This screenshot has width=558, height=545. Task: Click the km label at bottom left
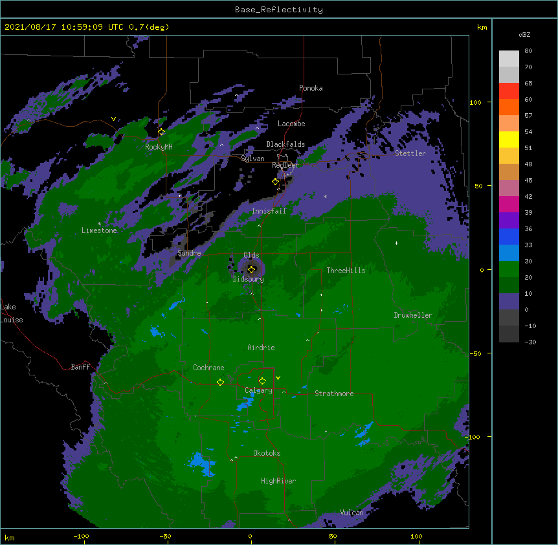click(x=10, y=538)
